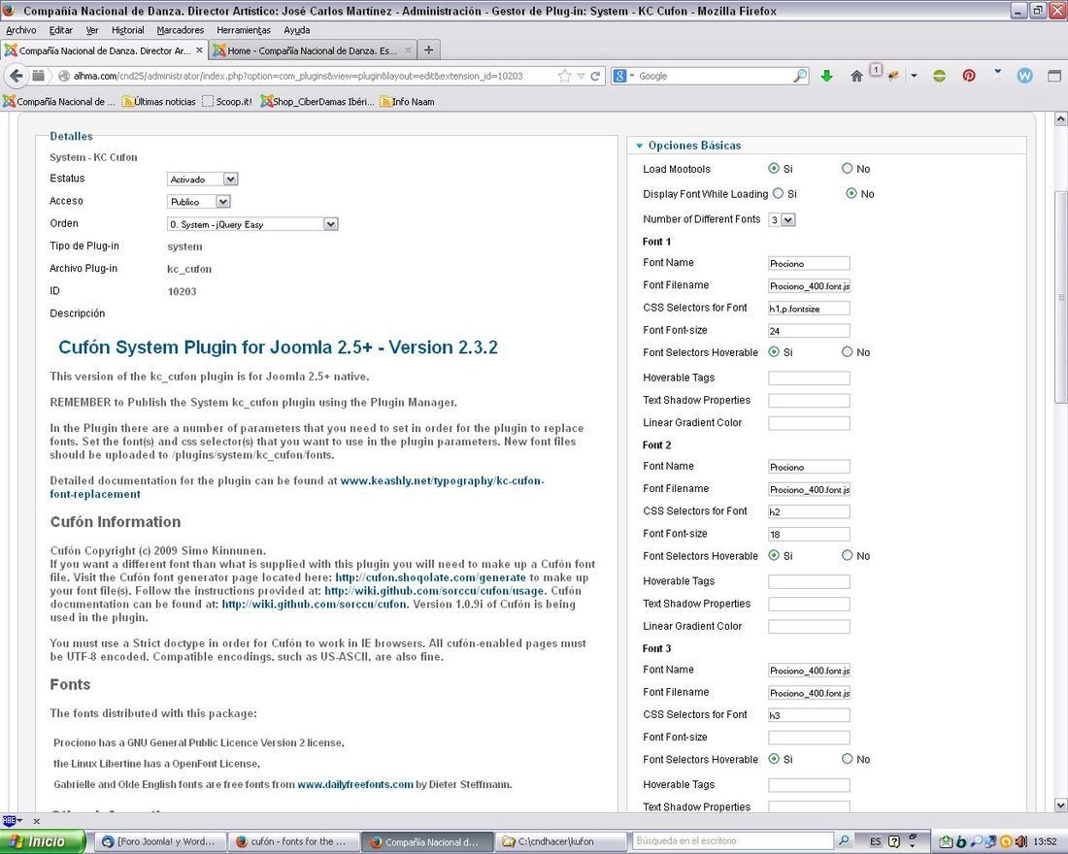The image size is (1068, 854).
Task: Open the Estatus dropdown
Action: click(202, 180)
